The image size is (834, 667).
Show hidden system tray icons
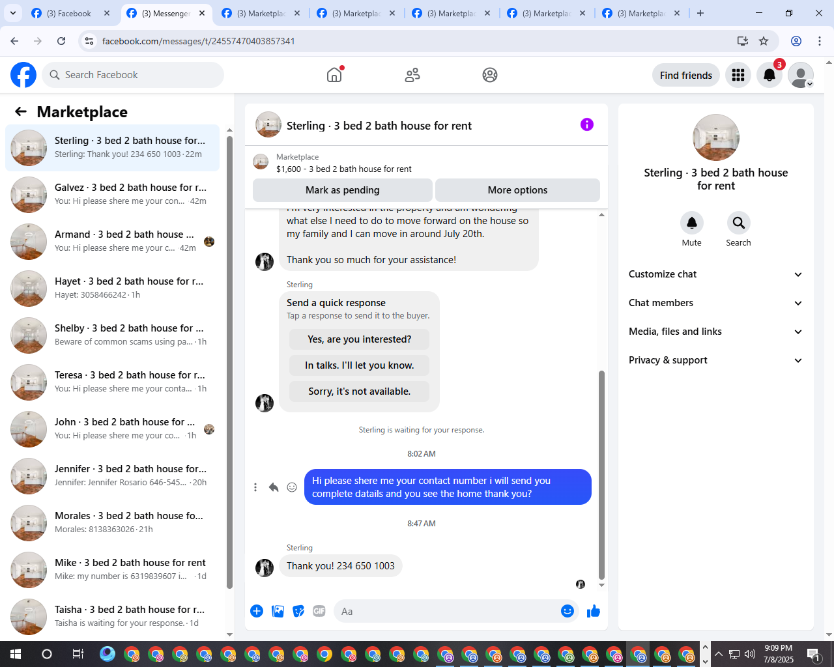click(718, 654)
